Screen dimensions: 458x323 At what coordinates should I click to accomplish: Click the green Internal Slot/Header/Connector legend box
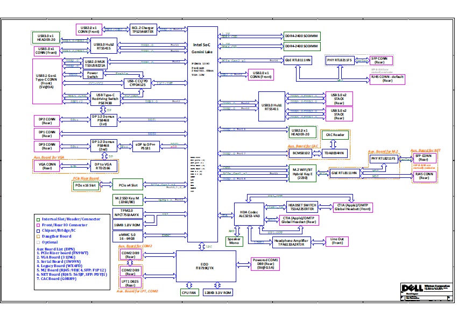point(38,219)
